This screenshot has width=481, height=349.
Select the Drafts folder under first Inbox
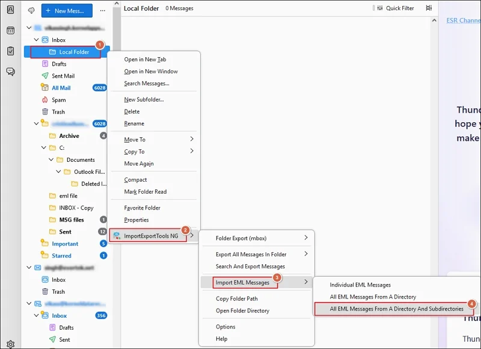59,64
